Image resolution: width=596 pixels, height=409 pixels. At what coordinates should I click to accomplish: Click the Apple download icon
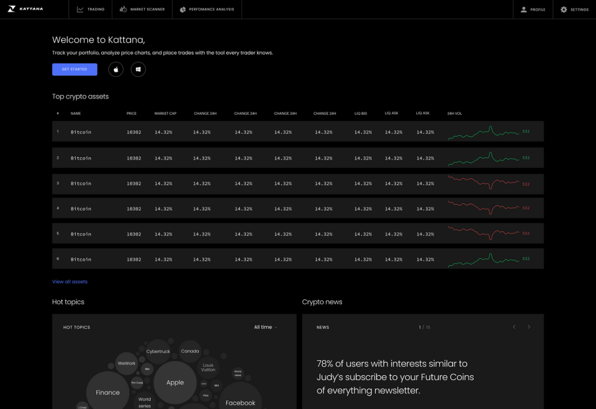coord(115,69)
